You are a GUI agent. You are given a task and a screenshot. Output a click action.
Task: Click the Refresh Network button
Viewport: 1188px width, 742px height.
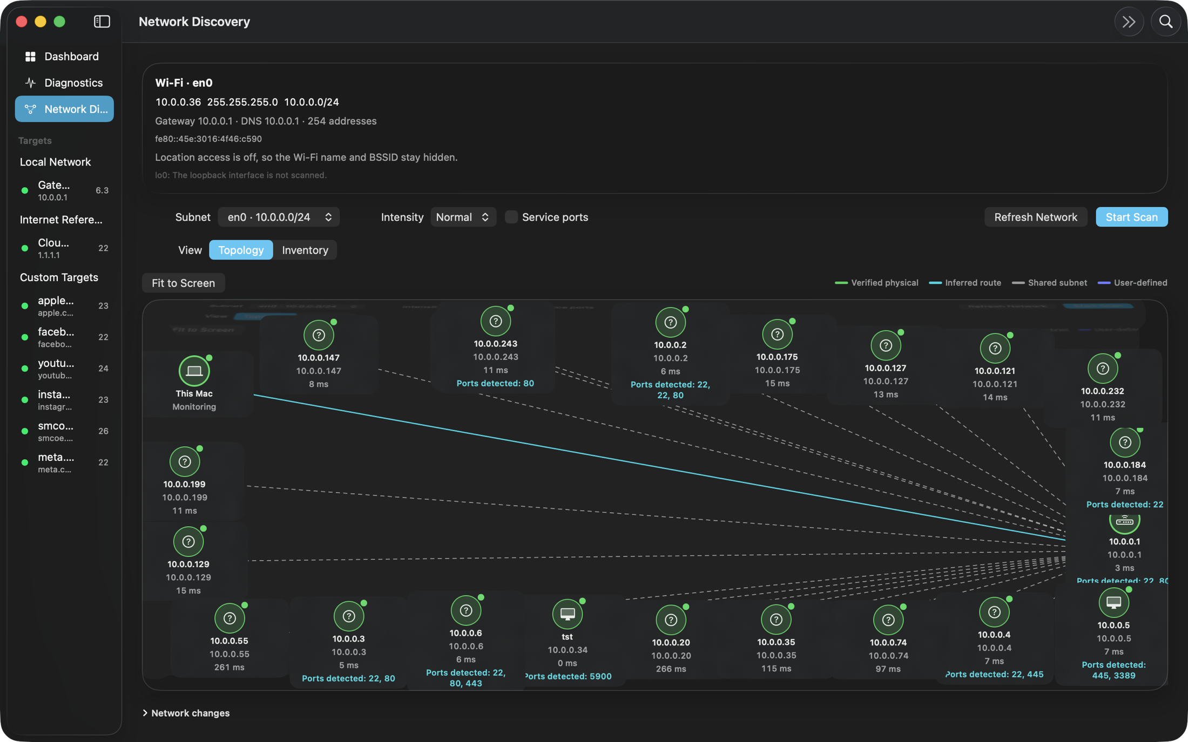pos(1035,217)
